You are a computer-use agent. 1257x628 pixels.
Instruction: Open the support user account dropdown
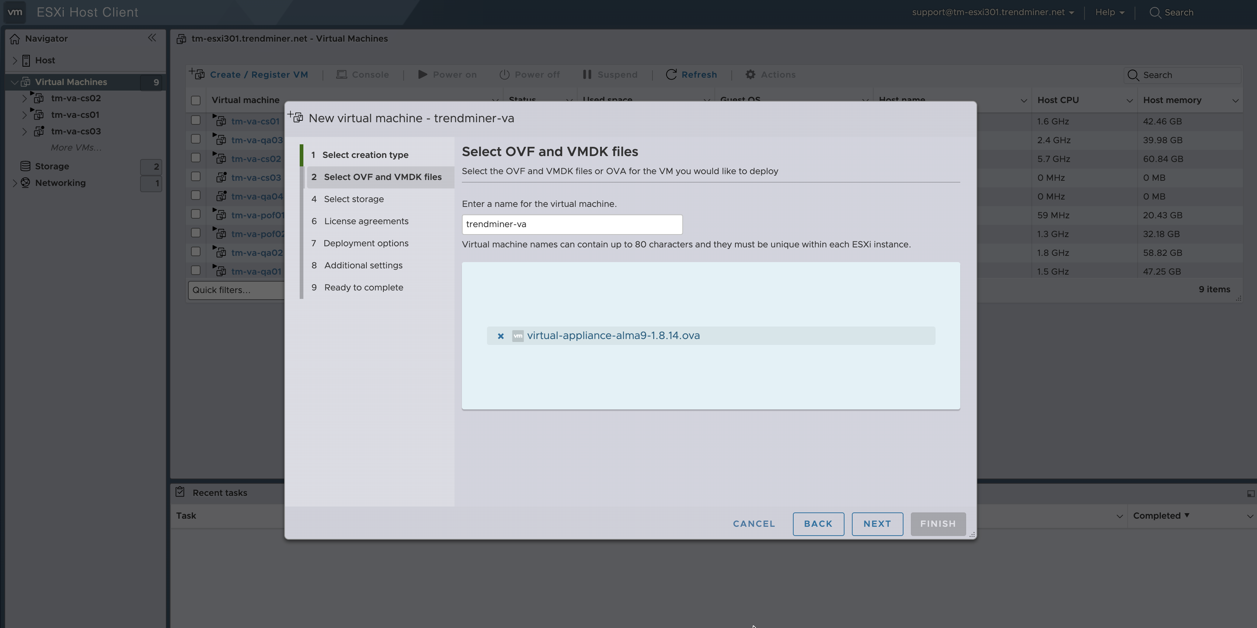(x=993, y=13)
